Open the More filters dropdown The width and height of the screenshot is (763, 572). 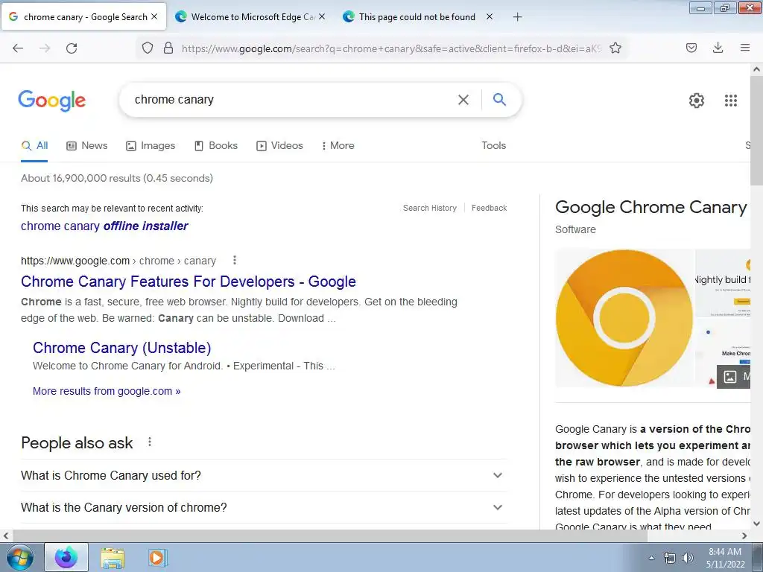pyautogui.click(x=338, y=145)
